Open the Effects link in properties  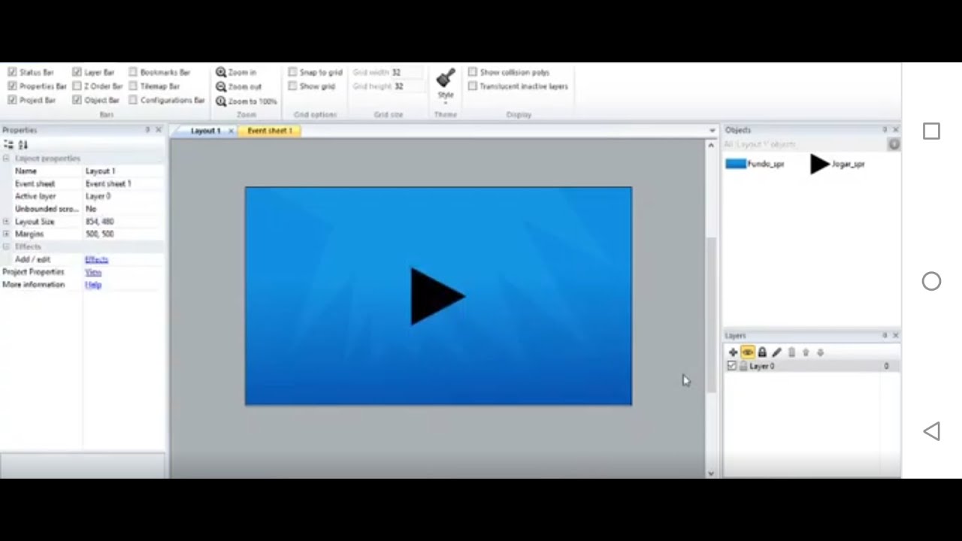click(97, 259)
